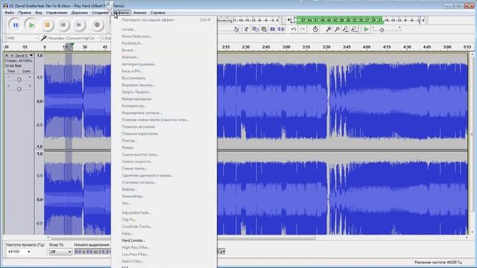Open the audio host dropdown MME
The height and width of the screenshot is (268, 477).
pos(22,38)
